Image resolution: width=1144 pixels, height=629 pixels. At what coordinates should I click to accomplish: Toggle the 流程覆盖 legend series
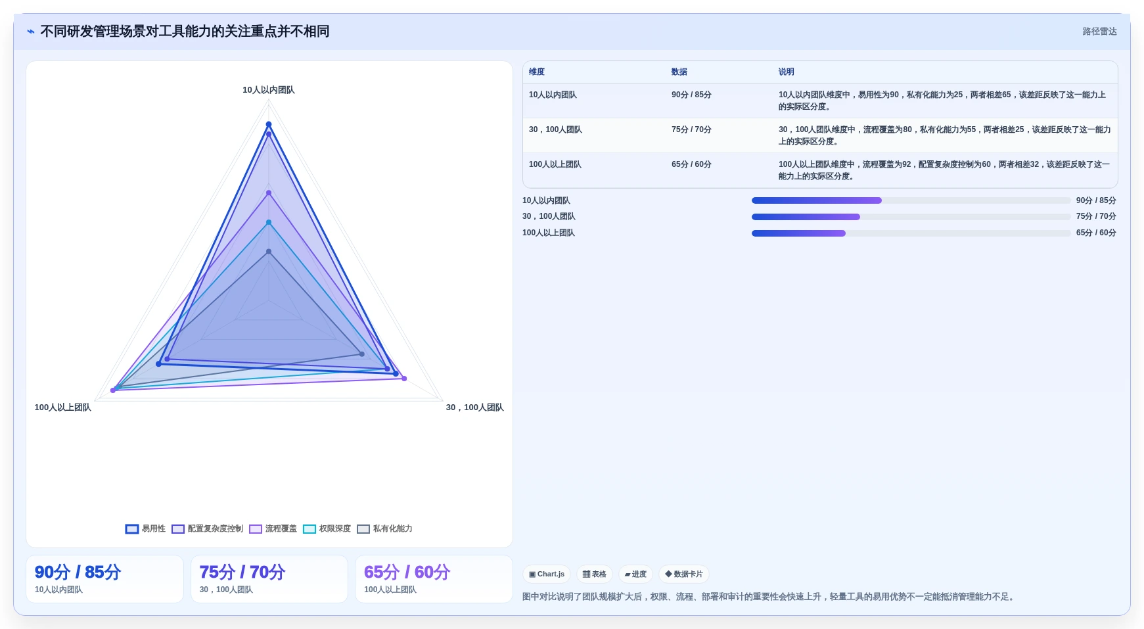(x=273, y=528)
